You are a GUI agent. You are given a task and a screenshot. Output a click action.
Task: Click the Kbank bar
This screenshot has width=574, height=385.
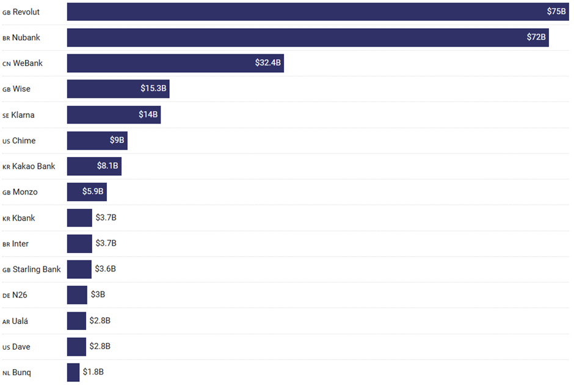point(79,218)
